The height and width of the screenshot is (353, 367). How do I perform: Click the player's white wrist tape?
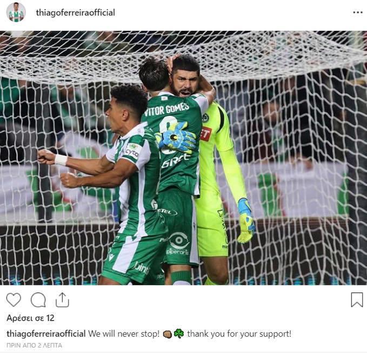(61, 160)
